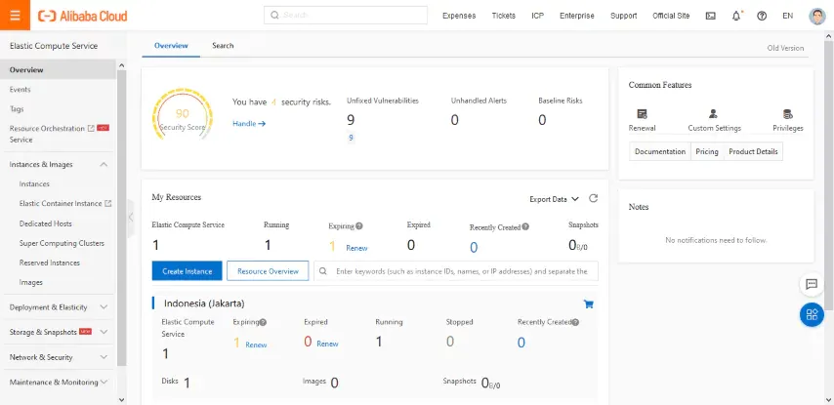The height and width of the screenshot is (405, 834).
Task: Click the Pricing button
Action: [x=707, y=151]
